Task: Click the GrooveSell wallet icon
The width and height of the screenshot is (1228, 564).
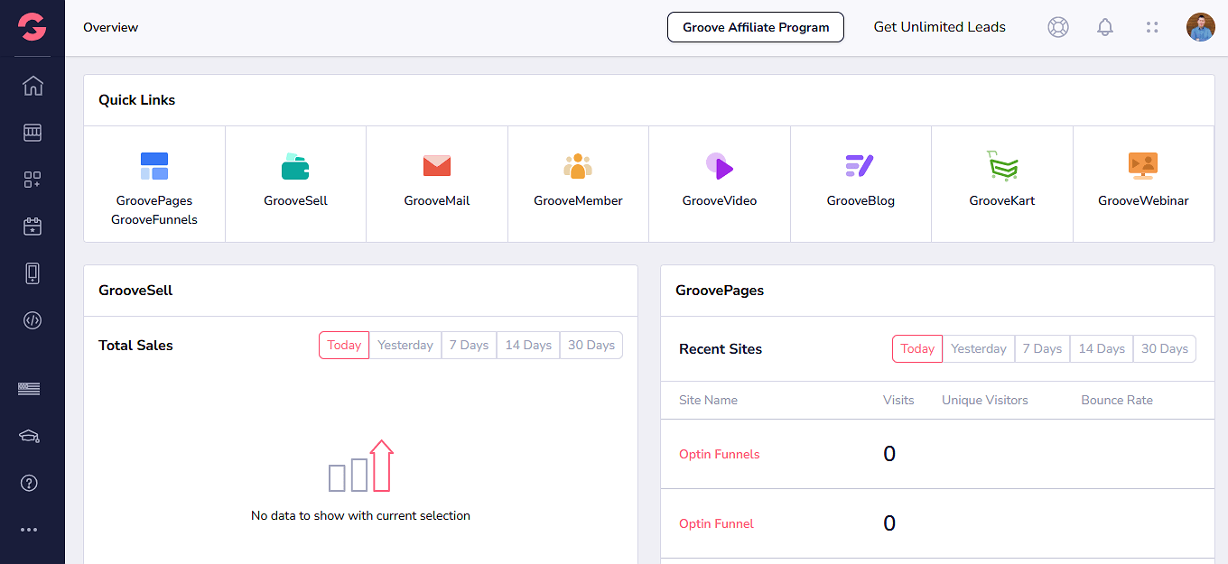Action: tap(295, 166)
